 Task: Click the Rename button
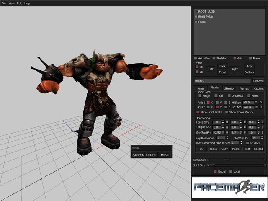258,81
